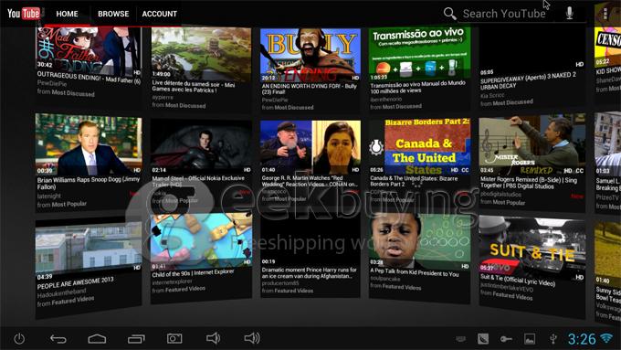
Task: Click the A Pep Talk from Kid President title
Action: [x=415, y=272]
